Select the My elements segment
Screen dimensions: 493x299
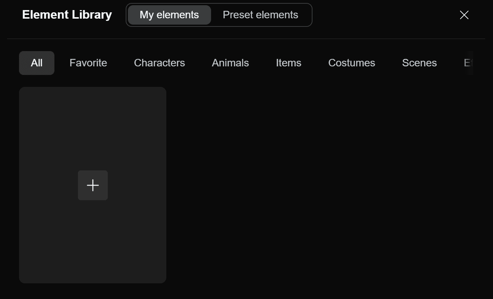point(169,15)
